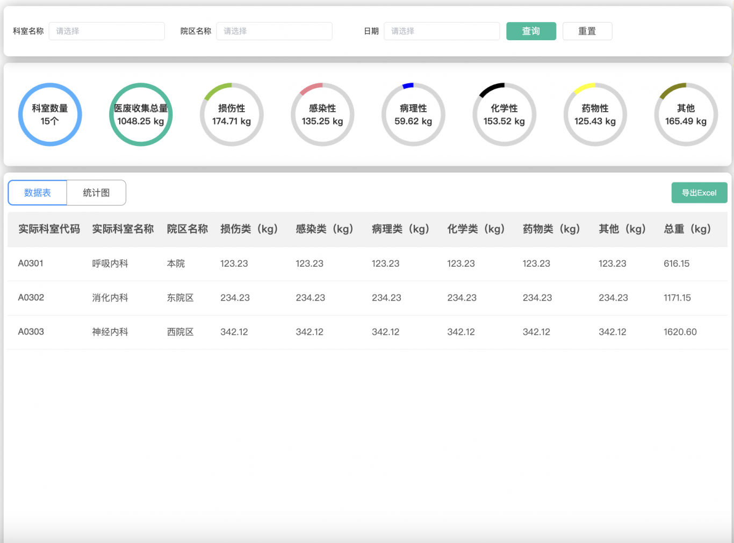Click 234.23 in 药物类 column of A0302
The image size is (734, 543).
point(537,298)
